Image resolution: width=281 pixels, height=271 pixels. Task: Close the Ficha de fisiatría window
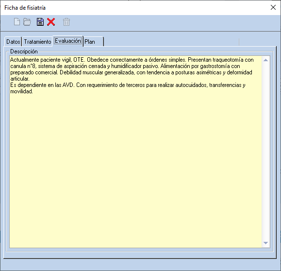point(273,7)
